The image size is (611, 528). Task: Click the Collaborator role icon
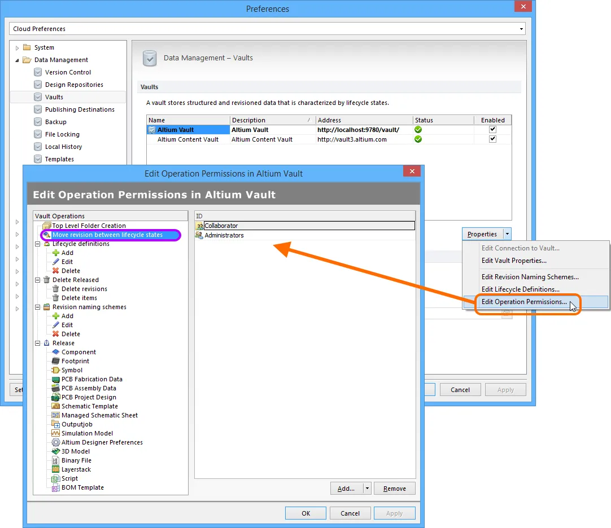[199, 226]
